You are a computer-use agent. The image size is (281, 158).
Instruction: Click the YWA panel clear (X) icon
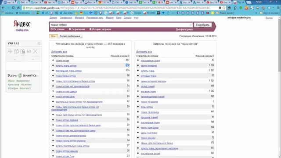point(35,51)
